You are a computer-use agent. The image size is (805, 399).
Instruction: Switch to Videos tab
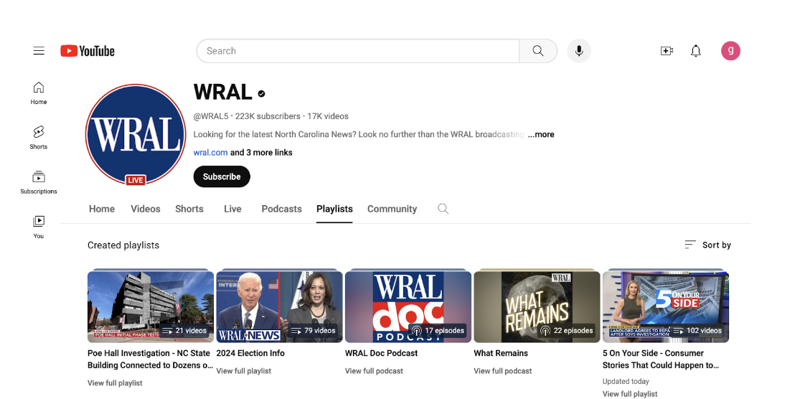click(x=146, y=209)
